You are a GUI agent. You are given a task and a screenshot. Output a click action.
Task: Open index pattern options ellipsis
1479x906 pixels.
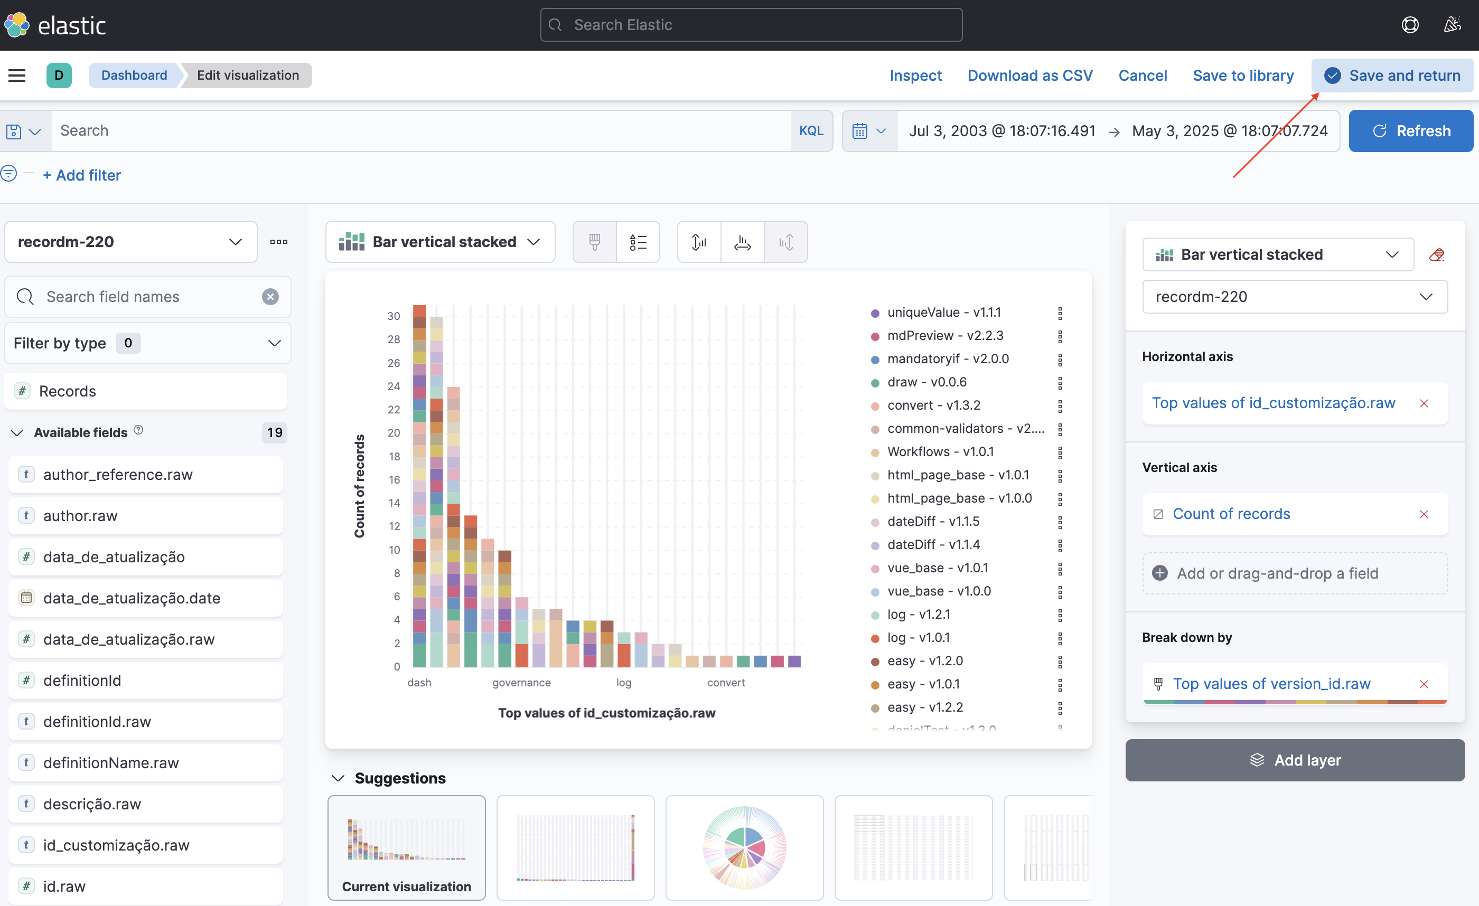[278, 242]
